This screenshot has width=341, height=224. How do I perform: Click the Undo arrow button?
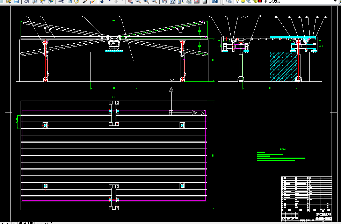click(x=102, y=1)
